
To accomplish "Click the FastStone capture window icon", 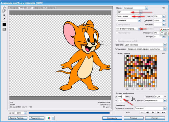I will (x=162, y=34).
